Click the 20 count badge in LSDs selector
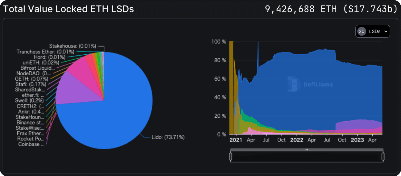The image size is (401, 176). tap(362, 31)
